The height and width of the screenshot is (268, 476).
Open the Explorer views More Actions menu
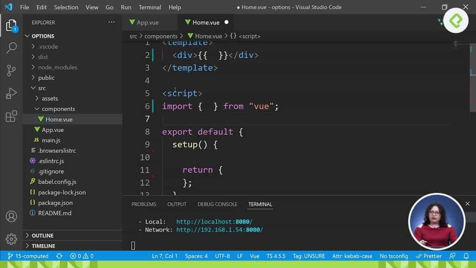(x=111, y=22)
